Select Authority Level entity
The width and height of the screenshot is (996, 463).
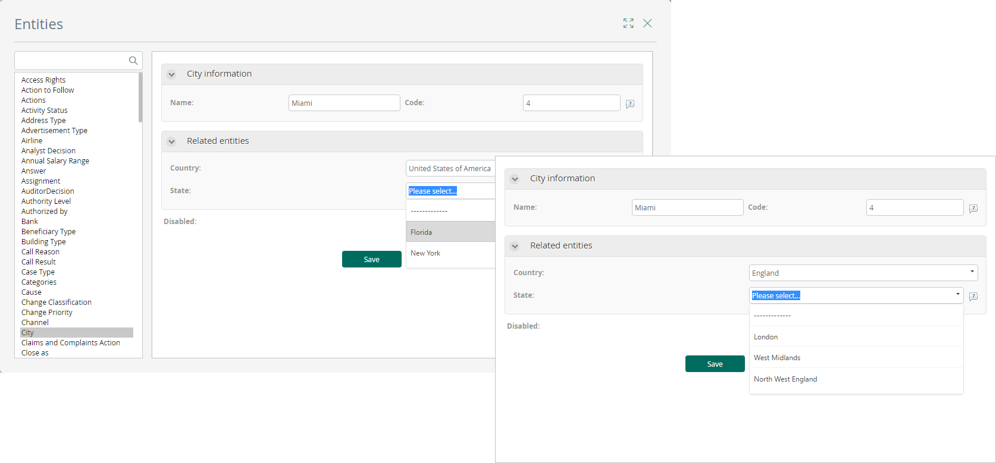[x=46, y=201]
